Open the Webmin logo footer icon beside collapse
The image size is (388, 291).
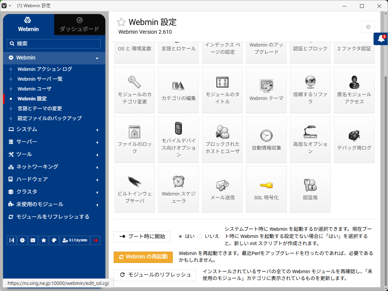click(22, 240)
